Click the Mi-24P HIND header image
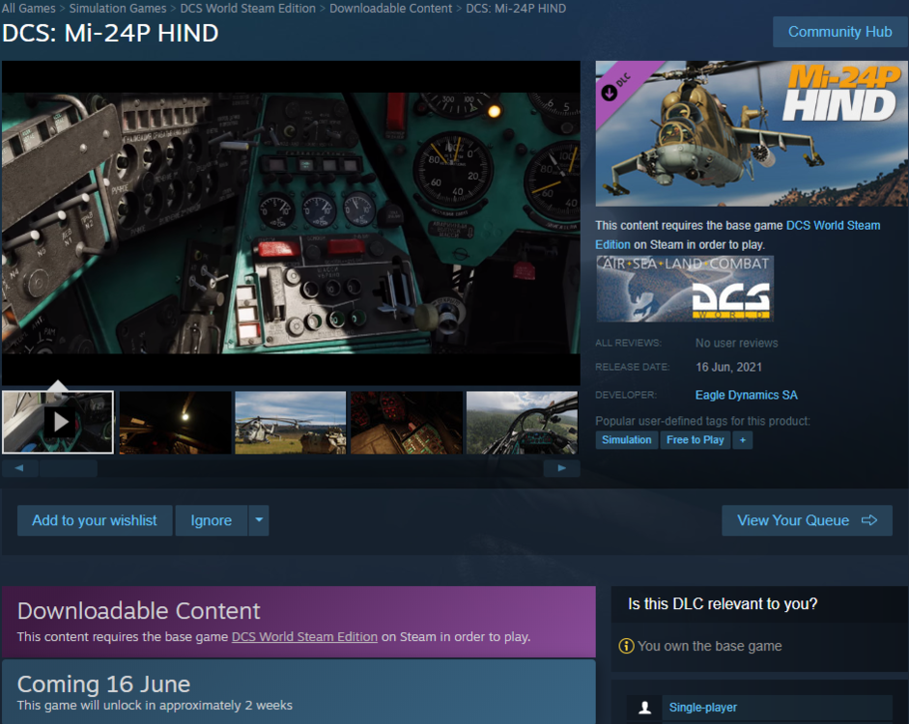Viewport: 909px width, 724px height. pos(752,133)
